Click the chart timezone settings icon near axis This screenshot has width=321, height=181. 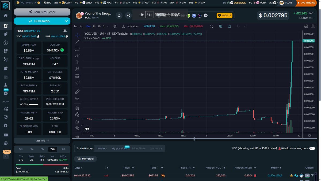click(x=309, y=136)
